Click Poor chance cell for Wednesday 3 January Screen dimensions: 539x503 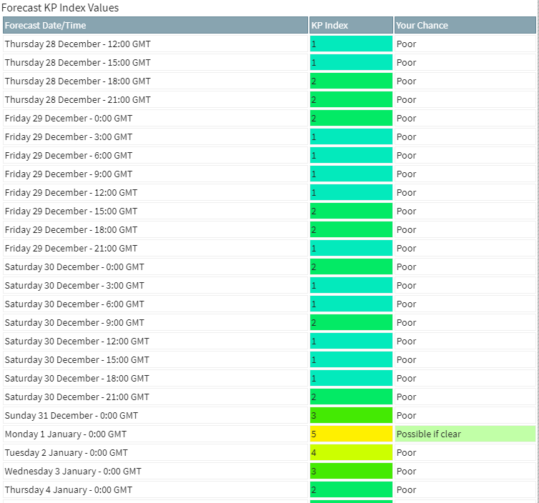click(465, 471)
